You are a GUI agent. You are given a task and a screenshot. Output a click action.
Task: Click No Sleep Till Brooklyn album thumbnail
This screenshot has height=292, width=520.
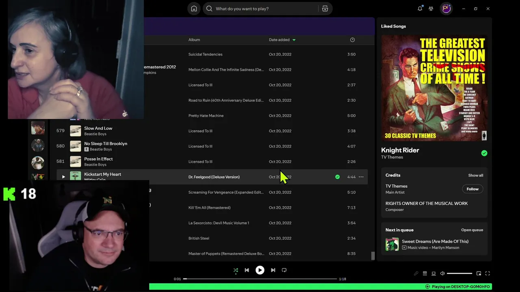(x=76, y=146)
